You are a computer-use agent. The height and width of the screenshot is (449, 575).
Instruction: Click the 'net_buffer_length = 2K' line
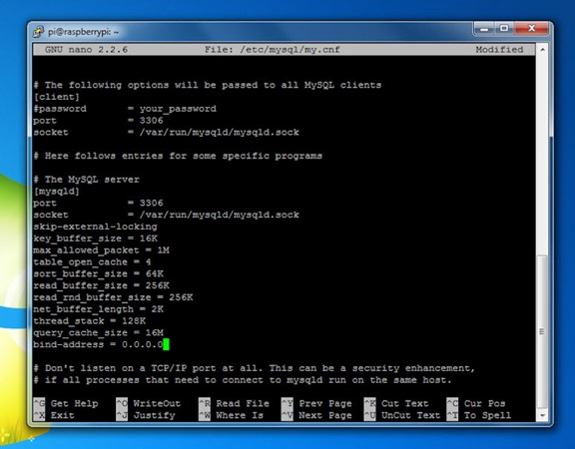(98, 309)
